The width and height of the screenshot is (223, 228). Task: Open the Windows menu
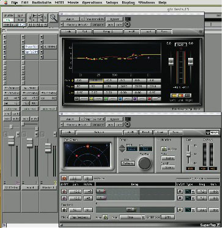tap(146, 2)
